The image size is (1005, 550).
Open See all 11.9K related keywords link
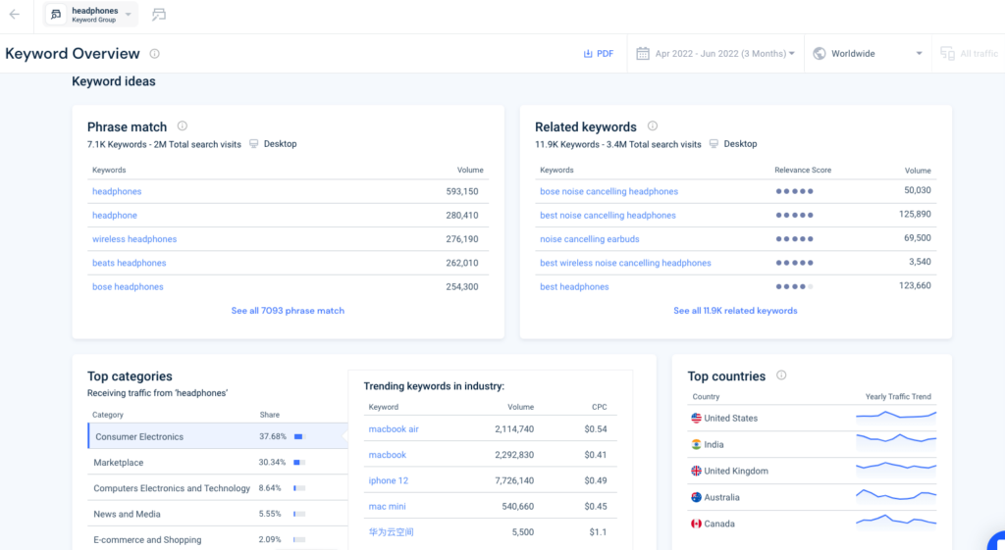(x=735, y=311)
